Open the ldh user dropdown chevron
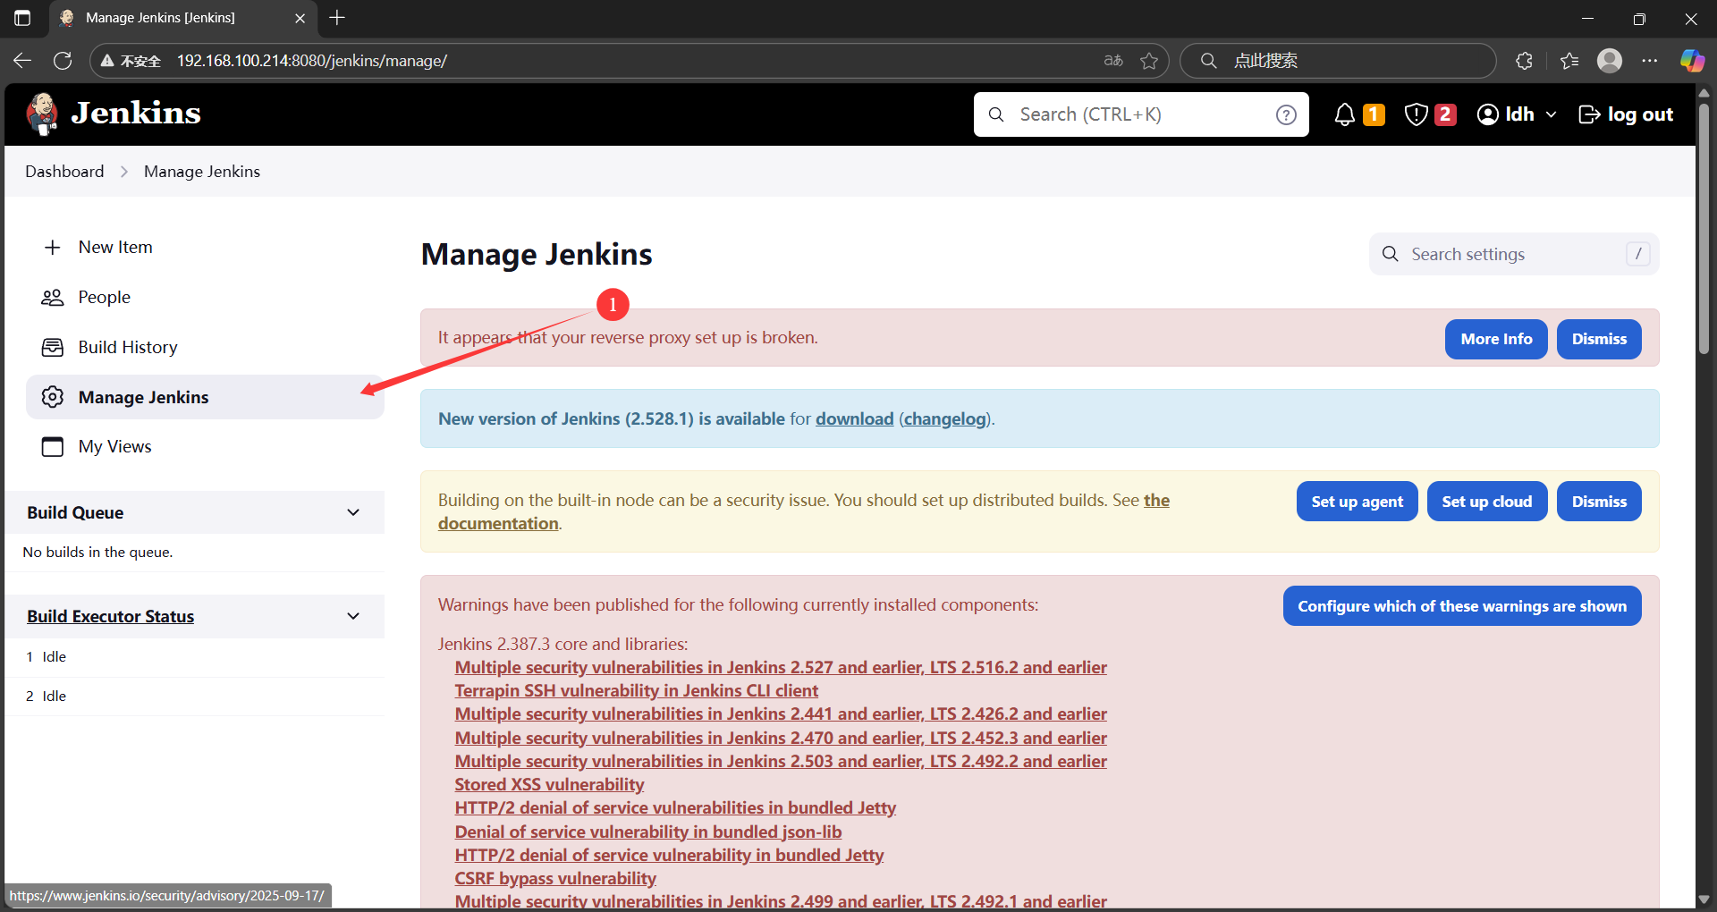 tap(1551, 114)
